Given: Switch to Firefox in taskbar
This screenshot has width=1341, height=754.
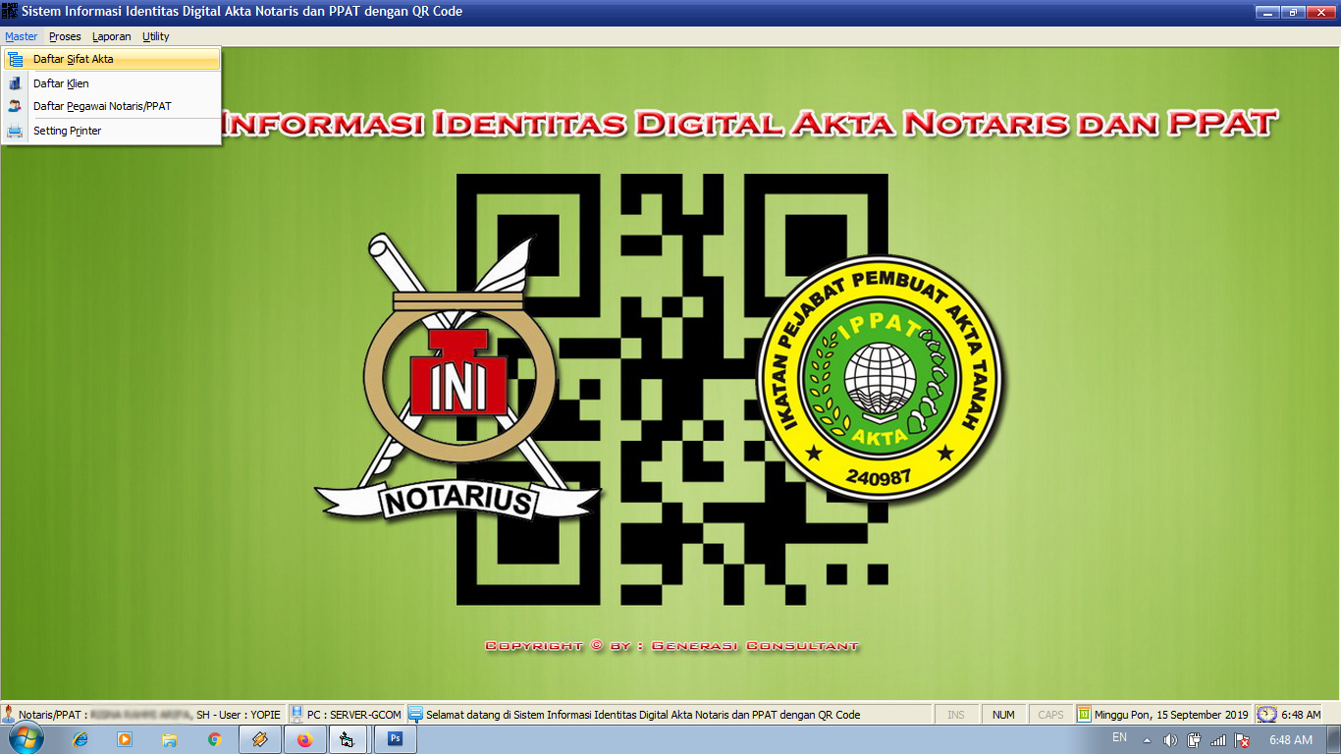Looking at the screenshot, I should point(304,739).
